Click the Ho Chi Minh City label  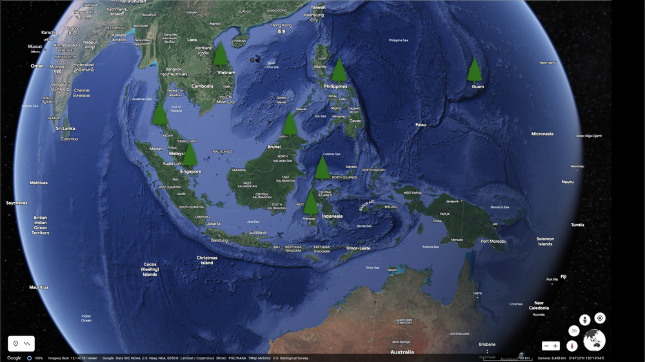point(226,99)
